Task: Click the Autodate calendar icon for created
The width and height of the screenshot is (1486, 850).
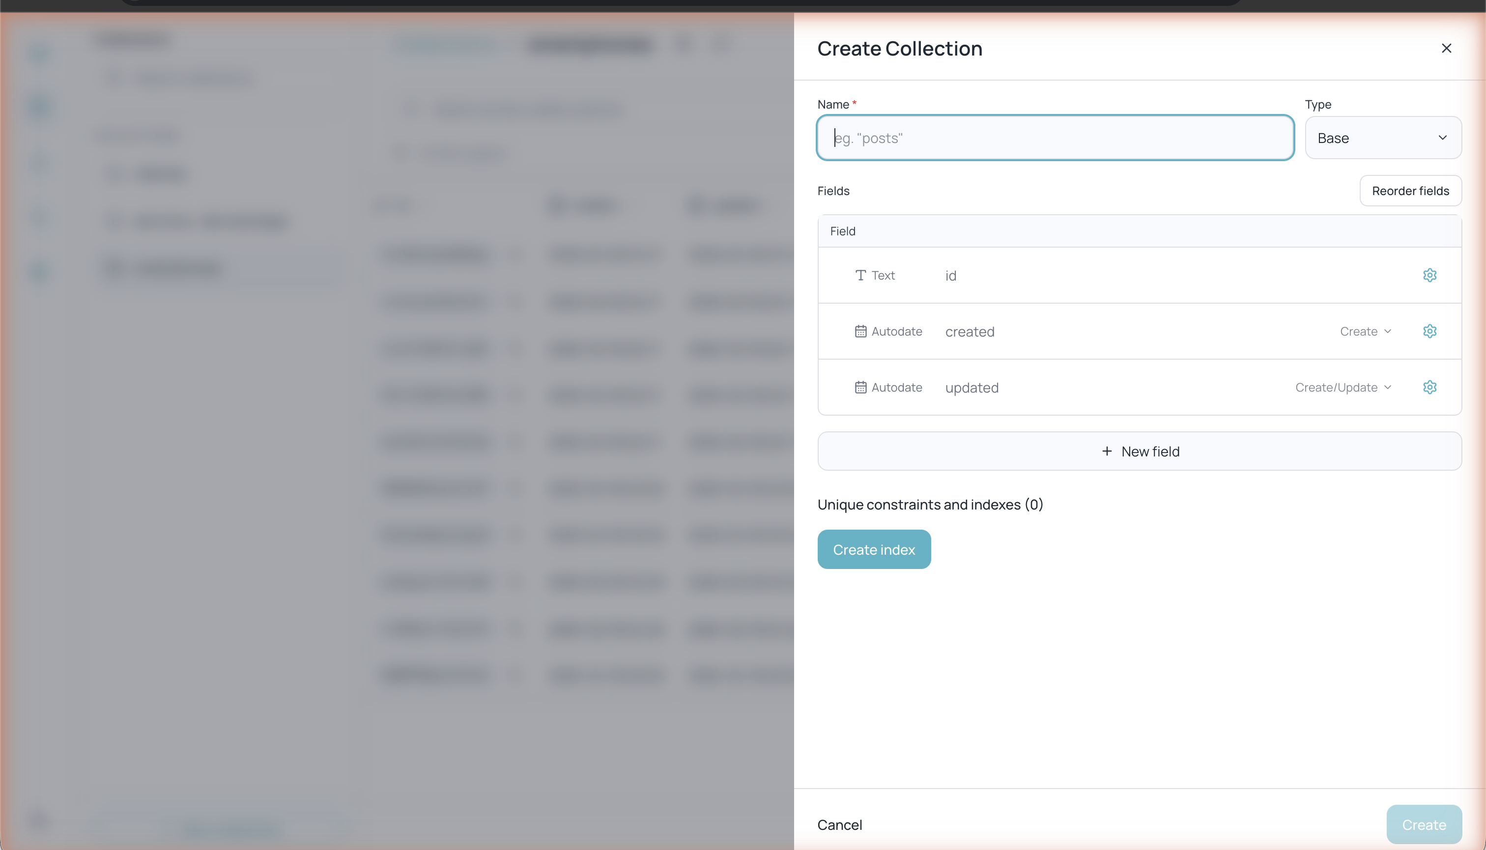Action: [860, 331]
